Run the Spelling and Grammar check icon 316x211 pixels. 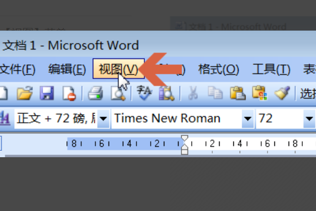pyautogui.click(x=144, y=93)
